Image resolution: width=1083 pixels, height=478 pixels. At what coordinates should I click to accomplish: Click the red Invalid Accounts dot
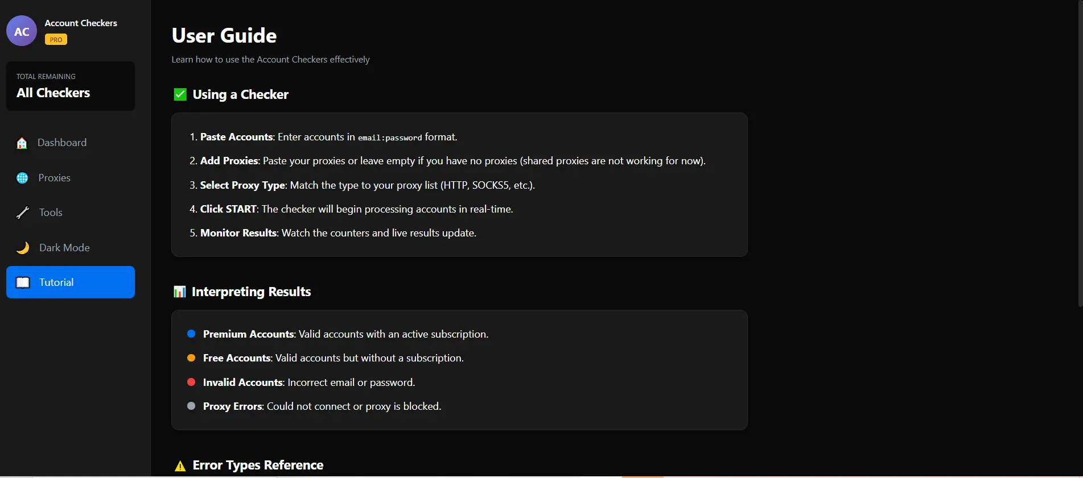tap(191, 382)
